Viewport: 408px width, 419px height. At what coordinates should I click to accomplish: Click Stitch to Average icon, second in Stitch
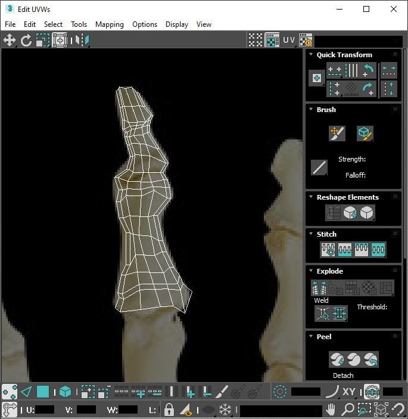click(x=345, y=250)
